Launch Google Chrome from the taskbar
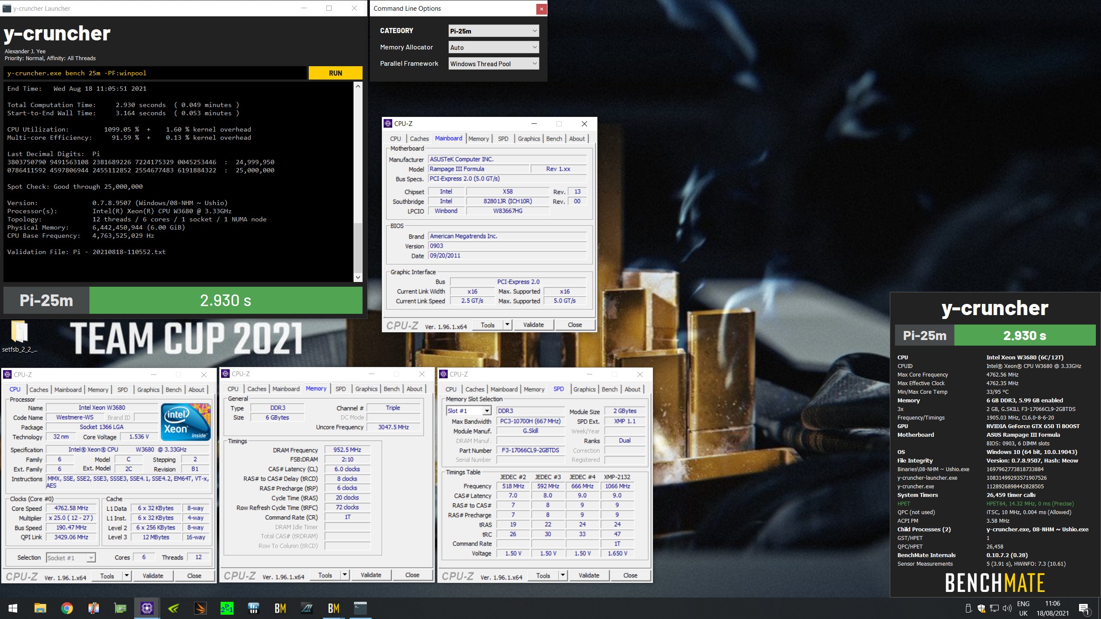 pyautogui.click(x=67, y=608)
